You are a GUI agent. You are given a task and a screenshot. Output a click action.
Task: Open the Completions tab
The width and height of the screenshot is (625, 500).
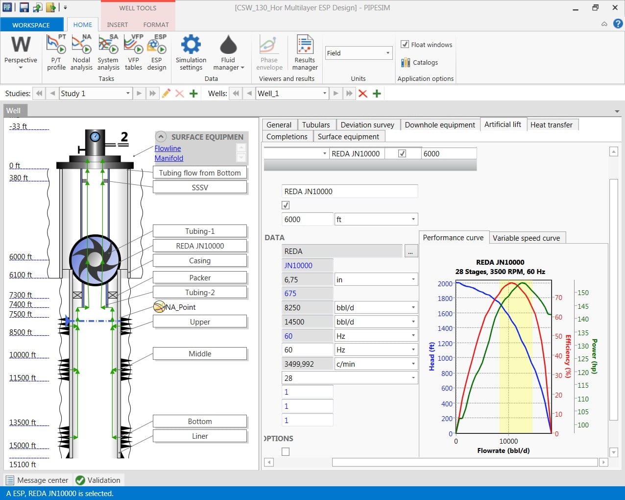point(287,136)
